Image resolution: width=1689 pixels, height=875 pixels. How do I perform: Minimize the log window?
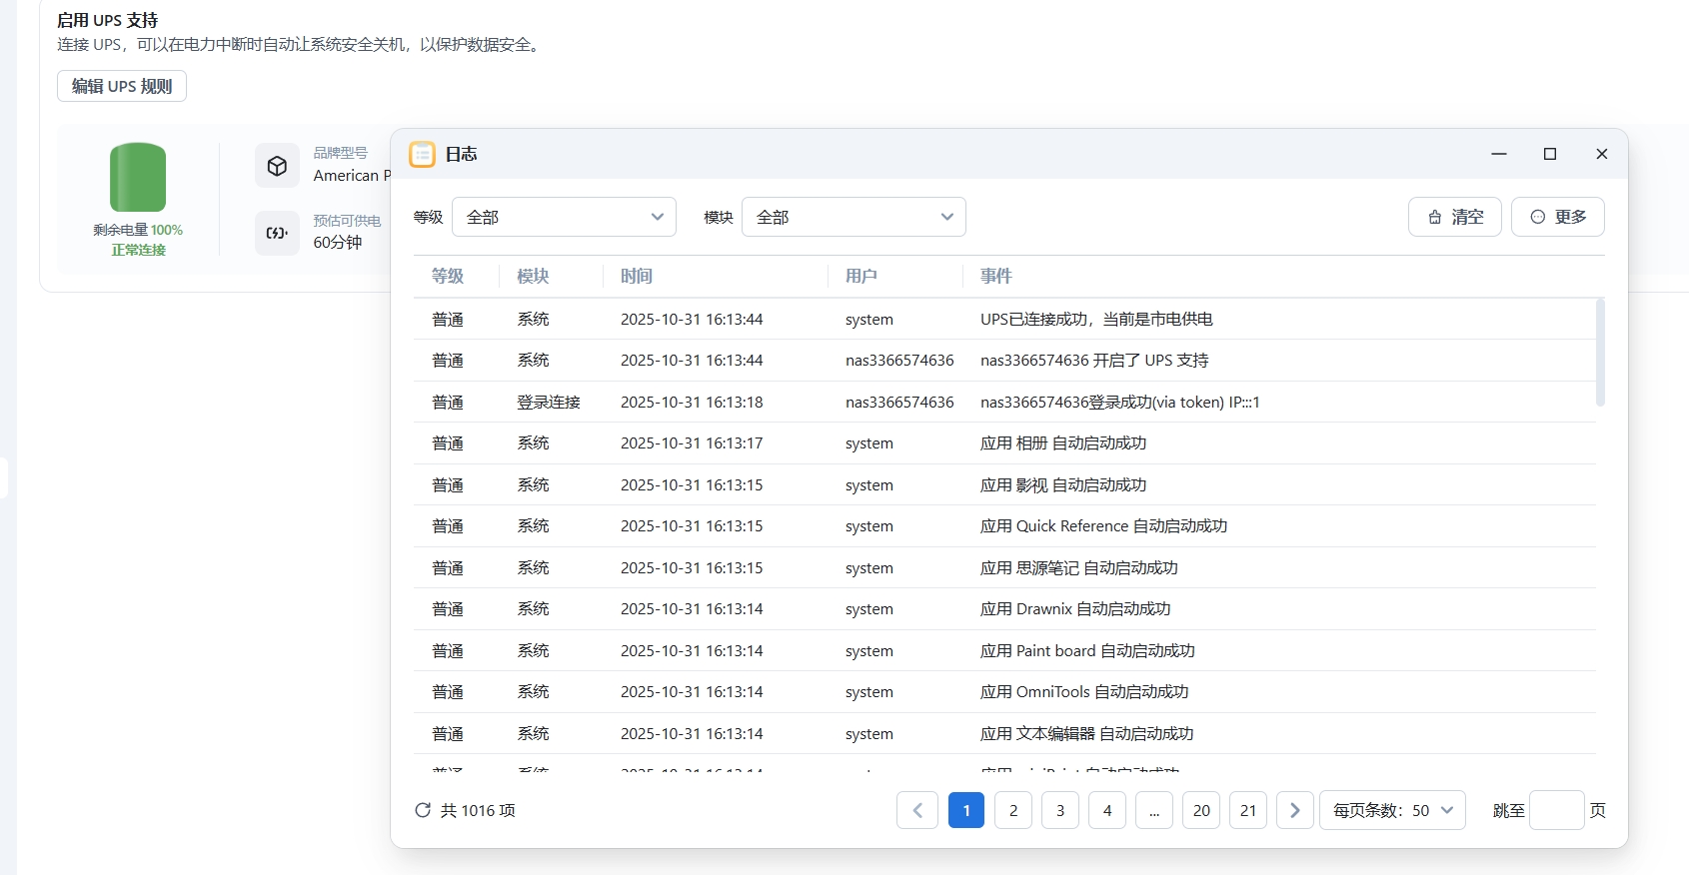[x=1498, y=154]
